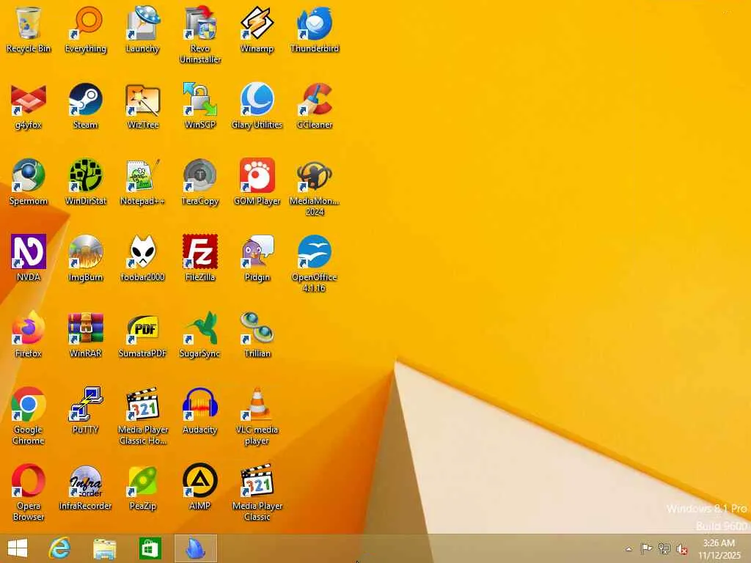Viewport: 751px width, 563px height.
Task: Open the Media Player Classic shortcut
Action: click(x=257, y=492)
